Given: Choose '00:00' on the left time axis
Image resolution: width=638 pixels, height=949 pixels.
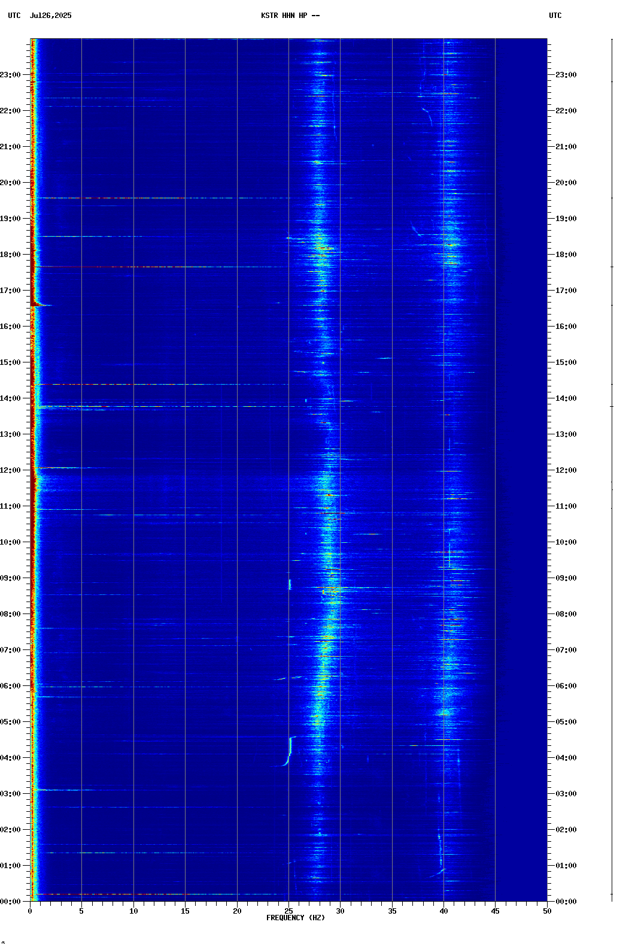Looking at the screenshot, I should 10,902.
